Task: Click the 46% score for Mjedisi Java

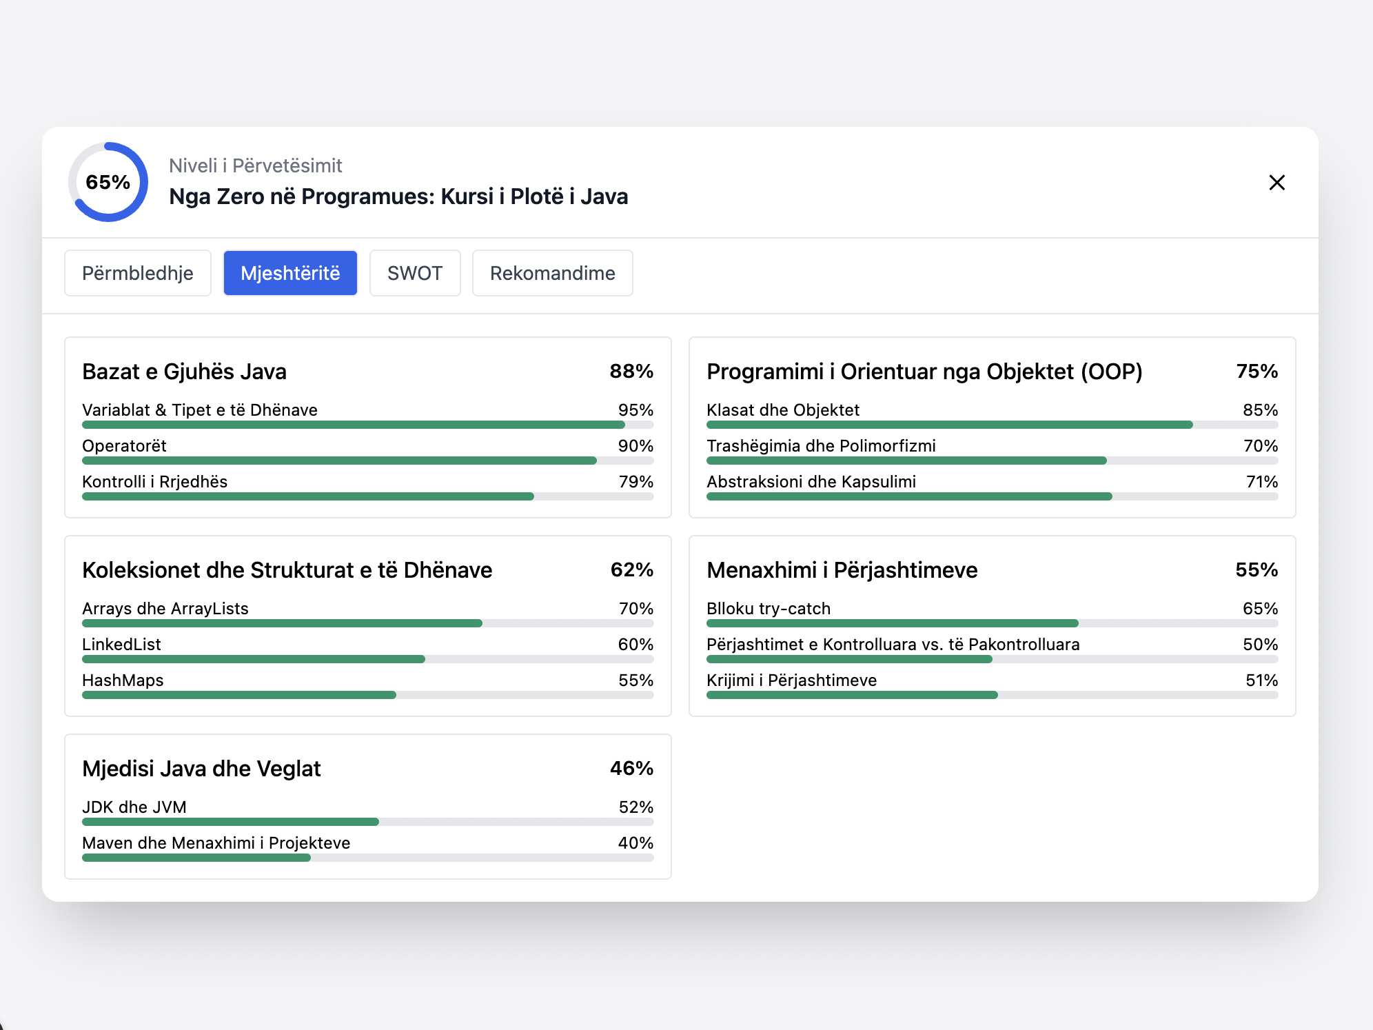Action: pos(631,769)
